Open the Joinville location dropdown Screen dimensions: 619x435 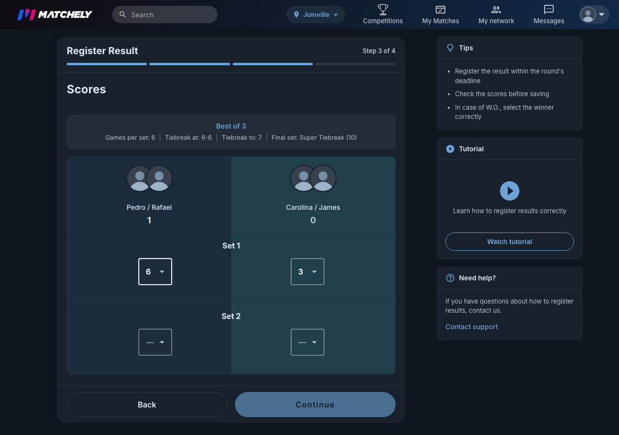coord(316,14)
